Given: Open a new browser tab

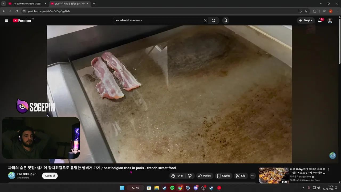Looking at the screenshot, I should 94,4.
